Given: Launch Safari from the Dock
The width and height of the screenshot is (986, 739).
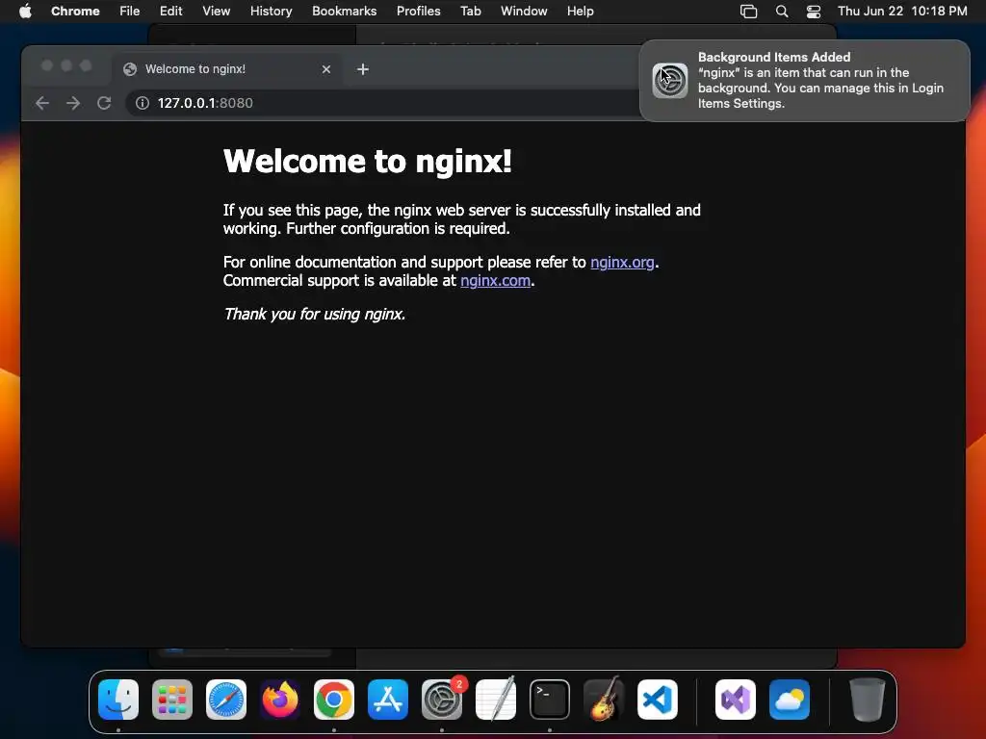Looking at the screenshot, I should [x=226, y=700].
